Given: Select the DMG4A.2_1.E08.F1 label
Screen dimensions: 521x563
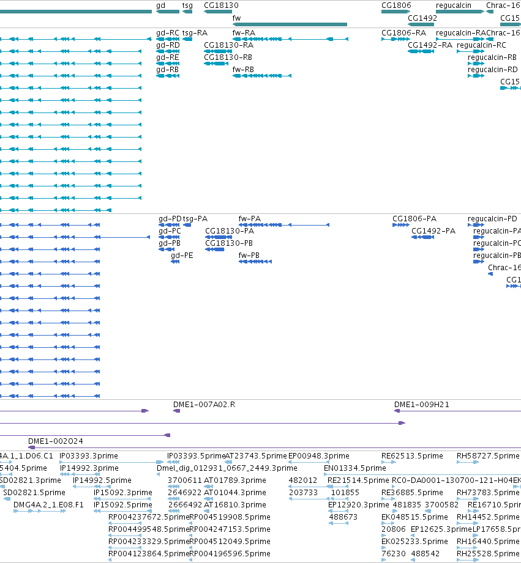Looking at the screenshot, I should (48, 505).
